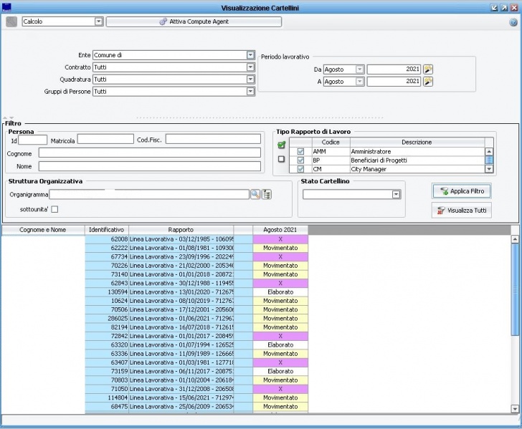The image size is (522, 429).
Task: Expand the Calcolo combo box
Action: tap(99, 21)
